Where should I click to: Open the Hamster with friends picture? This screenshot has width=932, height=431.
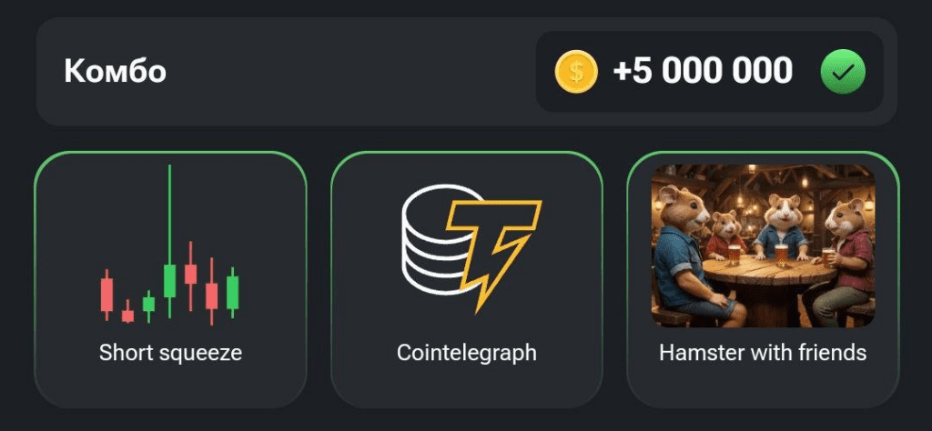click(x=763, y=246)
